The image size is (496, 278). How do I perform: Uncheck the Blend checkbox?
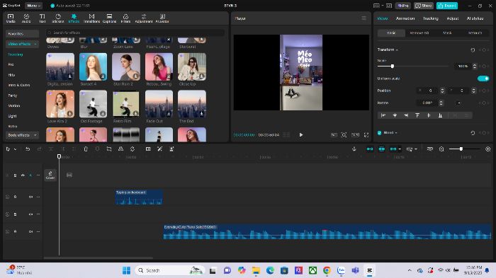379,133
